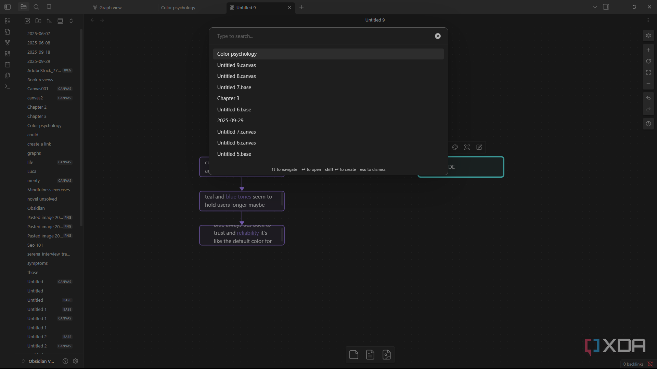The width and height of the screenshot is (657, 369).
Task: Zoom to selection on canvas card
Action: click(x=467, y=147)
